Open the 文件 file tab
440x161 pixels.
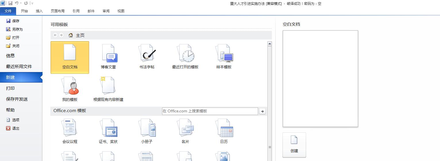(x=8, y=11)
